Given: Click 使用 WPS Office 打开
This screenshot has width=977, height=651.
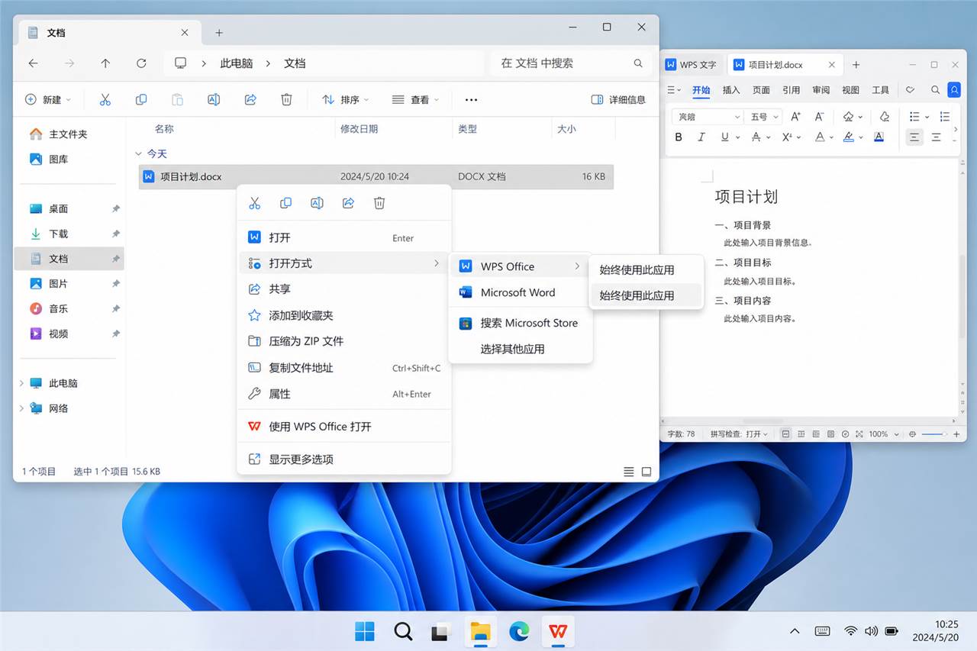Looking at the screenshot, I should pos(344,427).
